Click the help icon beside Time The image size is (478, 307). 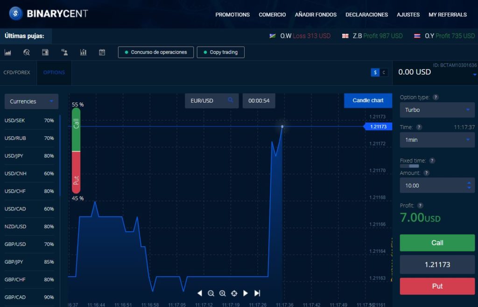(419, 127)
